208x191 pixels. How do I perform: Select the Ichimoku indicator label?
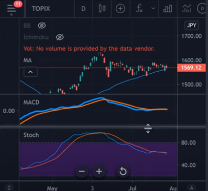36,37
